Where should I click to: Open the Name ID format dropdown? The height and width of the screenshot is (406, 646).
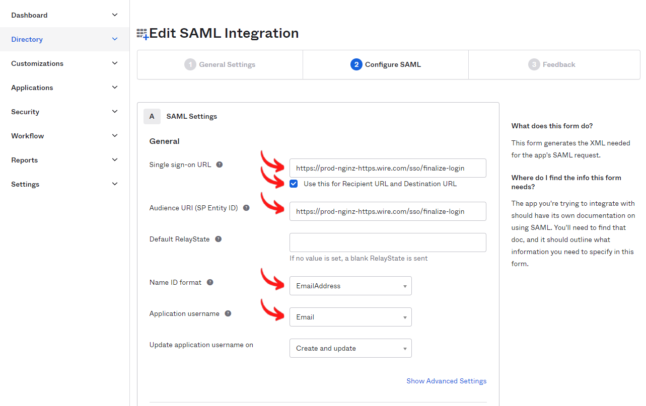pyautogui.click(x=350, y=286)
